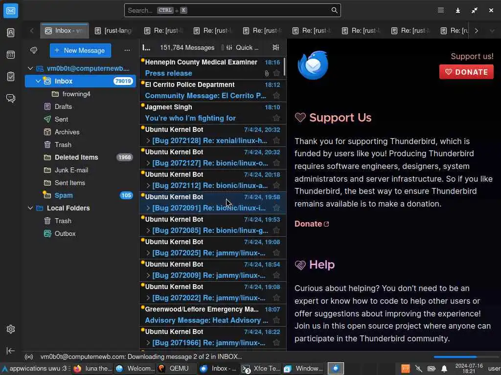Collapse the spaces toolbar
The width and height of the screenshot is (501, 375).
(x=11, y=351)
